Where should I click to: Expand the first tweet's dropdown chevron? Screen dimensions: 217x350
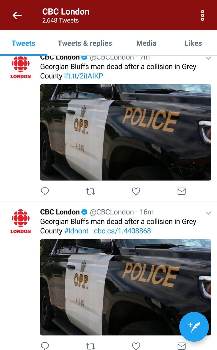(x=208, y=58)
